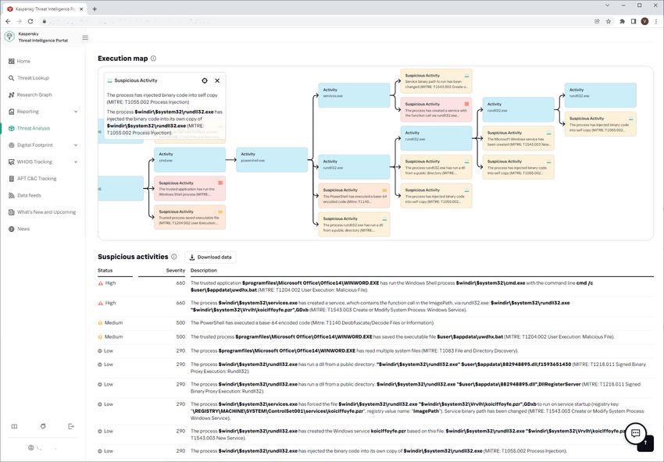The width and height of the screenshot is (664, 462).
Task: Click the News globe icon
Action: pos(12,229)
